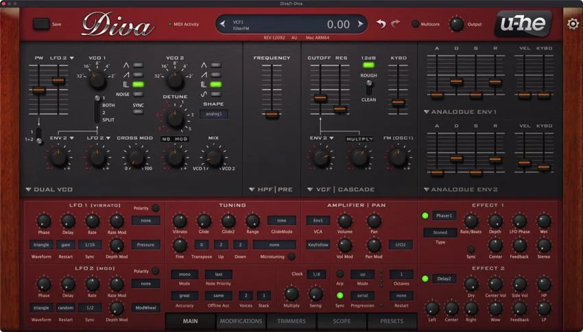Image resolution: width=583 pixels, height=332 pixels.
Task: Click the KeyFollow button in Amplifier
Action: (x=318, y=245)
